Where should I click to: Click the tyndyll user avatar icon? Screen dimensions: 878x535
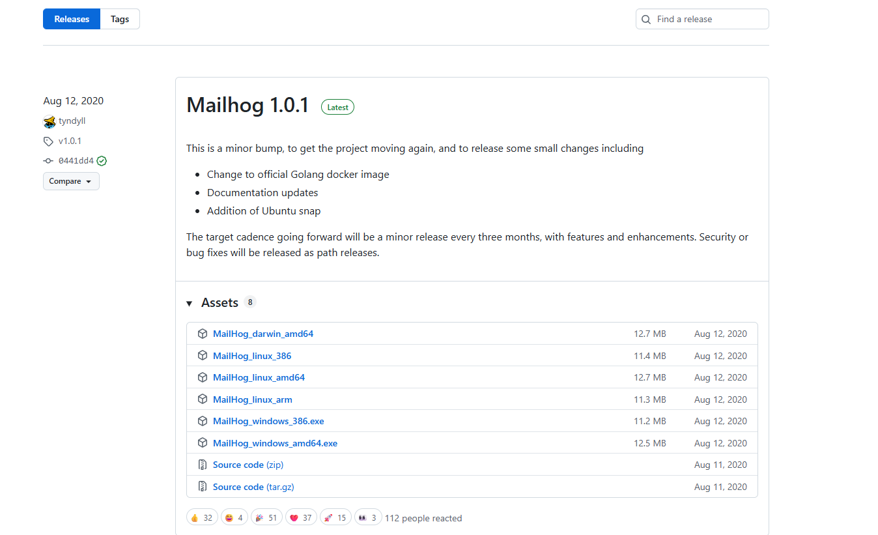tap(50, 121)
